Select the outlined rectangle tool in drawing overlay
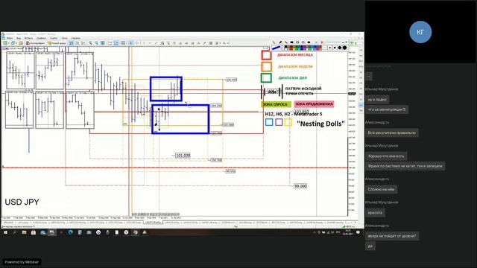Viewport: 477px width, 268px height. [x=297, y=42]
